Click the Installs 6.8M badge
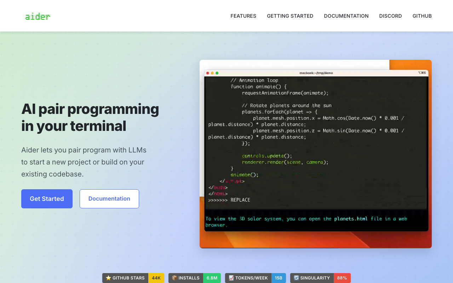The image size is (453, 283). pos(195,278)
